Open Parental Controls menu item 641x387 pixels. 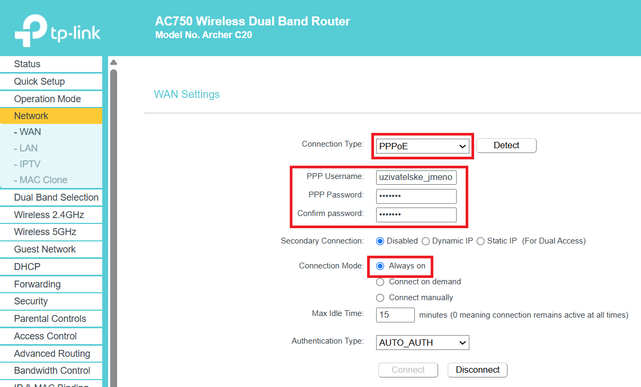pos(51,319)
